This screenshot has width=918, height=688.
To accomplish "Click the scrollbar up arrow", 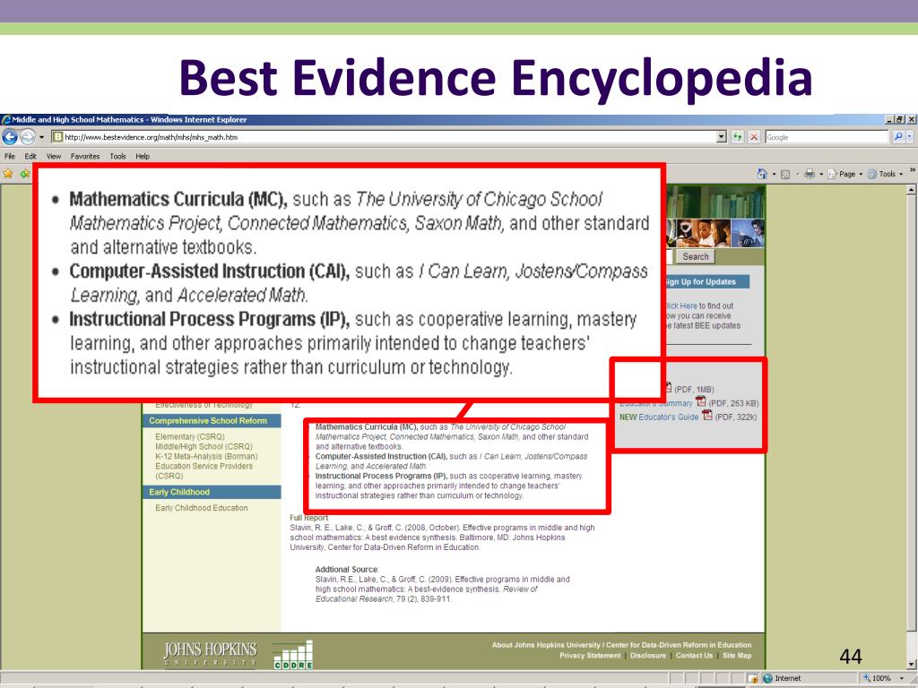I will pyautogui.click(x=911, y=190).
